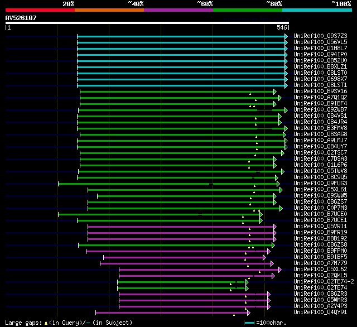
Task: Click the yellow gap icon in the Large gaps legend
Action: pos(46,323)
